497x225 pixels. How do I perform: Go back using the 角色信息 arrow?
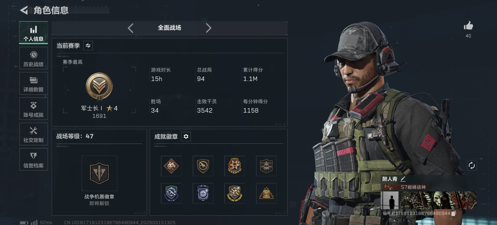pos(24,10)
